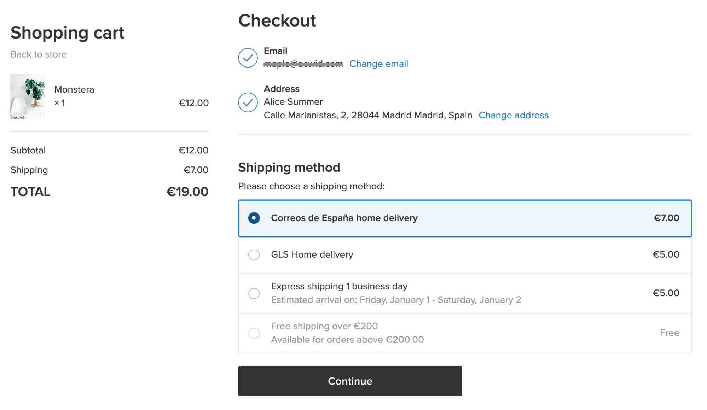Go Back to store
The image size is (707, 410).
39,54
